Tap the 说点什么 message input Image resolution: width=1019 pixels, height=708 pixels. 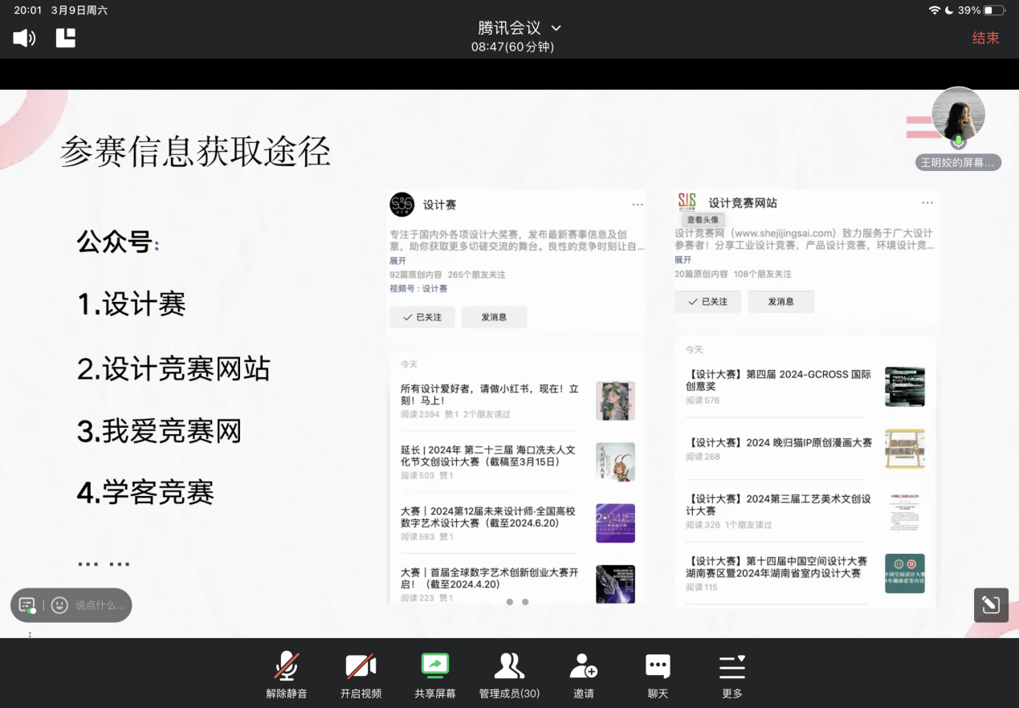pos(100,605)
